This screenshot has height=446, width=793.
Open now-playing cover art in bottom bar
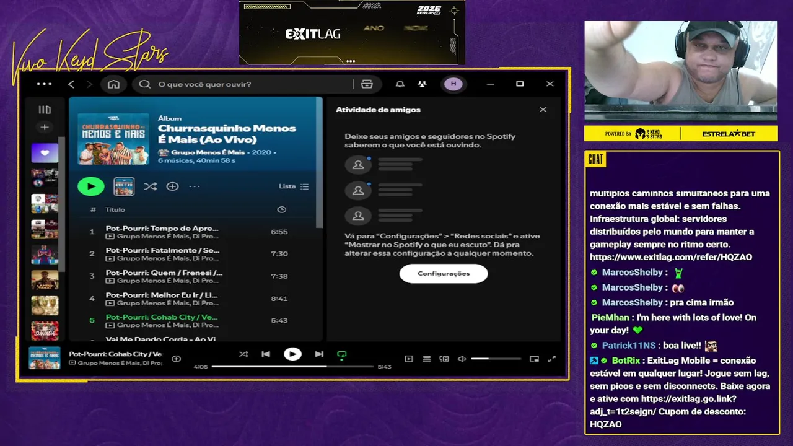coord(45,357)
